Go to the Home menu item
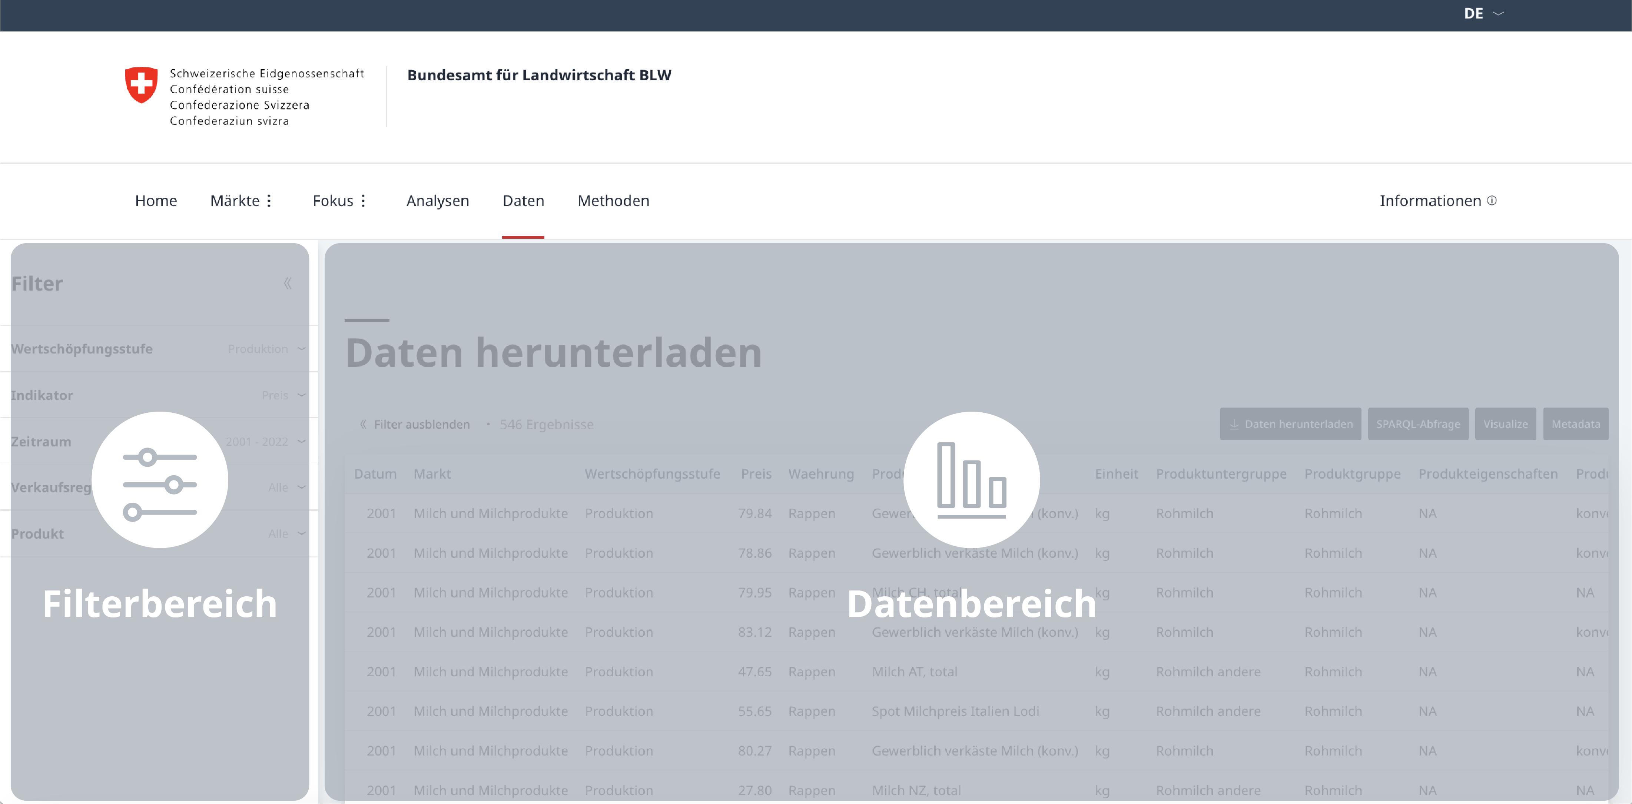1632x804 pixels. pos(156,201)
